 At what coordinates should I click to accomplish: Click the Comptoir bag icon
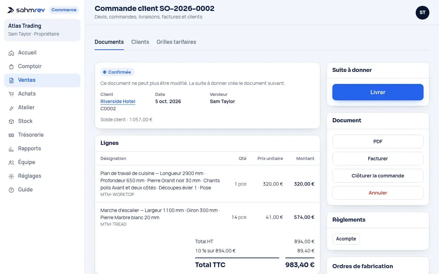click(11, 66)
